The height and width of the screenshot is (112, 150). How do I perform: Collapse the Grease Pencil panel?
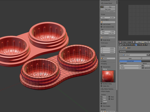pyautogui.click(x=101, y=3)
